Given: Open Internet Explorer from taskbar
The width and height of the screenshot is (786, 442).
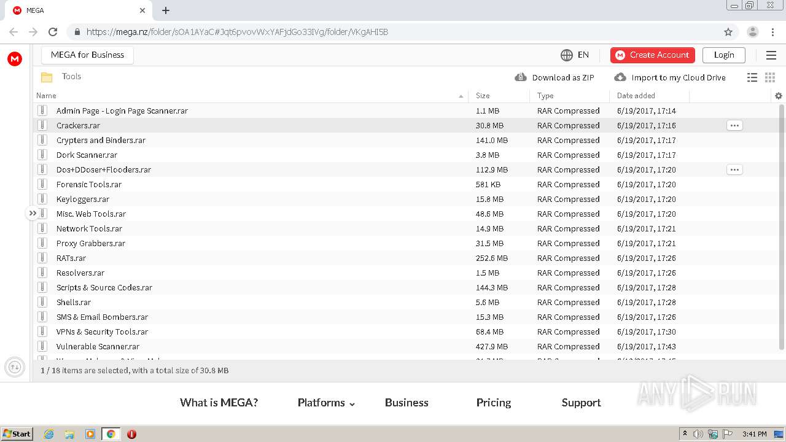Looking at the screenshot, I should (49, 434).
